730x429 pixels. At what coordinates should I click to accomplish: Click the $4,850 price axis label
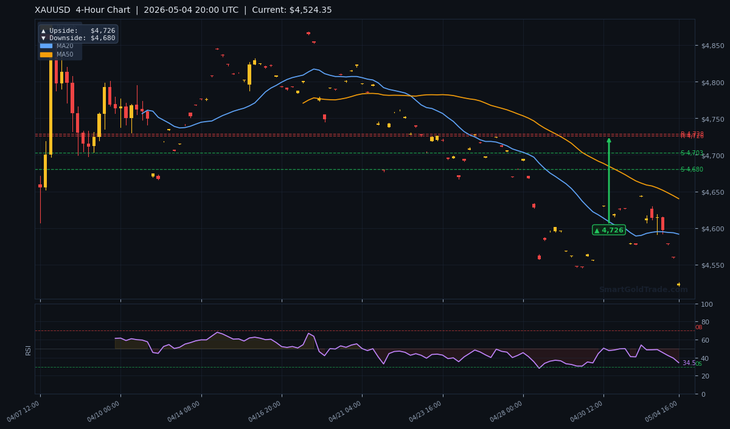pos(712,46)
